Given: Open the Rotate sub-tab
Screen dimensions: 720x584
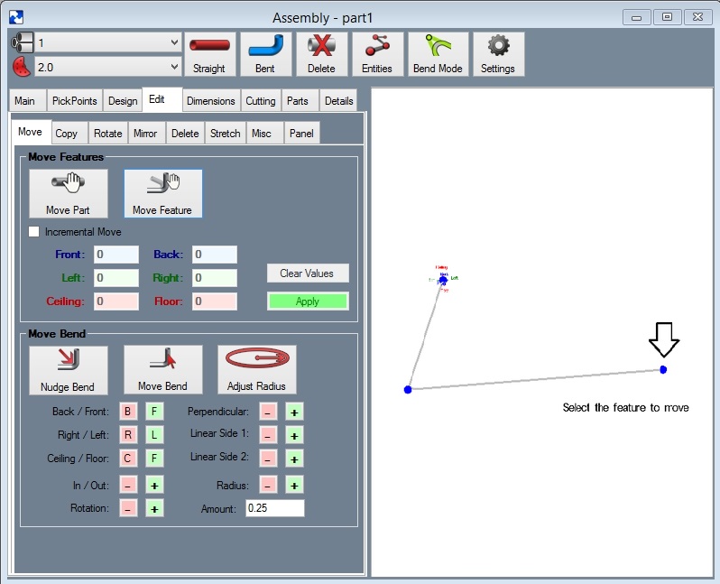Looking at the screenshot, I should 108,134.
